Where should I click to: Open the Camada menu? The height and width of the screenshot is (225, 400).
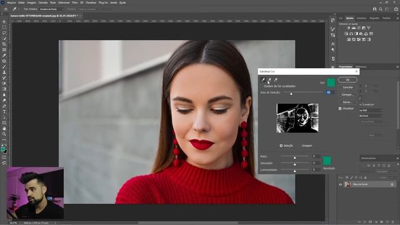click(x=43, y=2)
